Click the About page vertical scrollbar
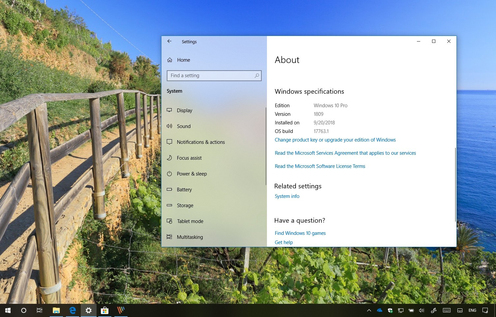Viewport: 496px width, 317px height. click(455, 185)
